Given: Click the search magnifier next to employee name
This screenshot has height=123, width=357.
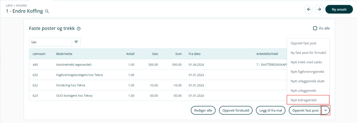Looking at the screenshot, I should [x=47, y=12].
